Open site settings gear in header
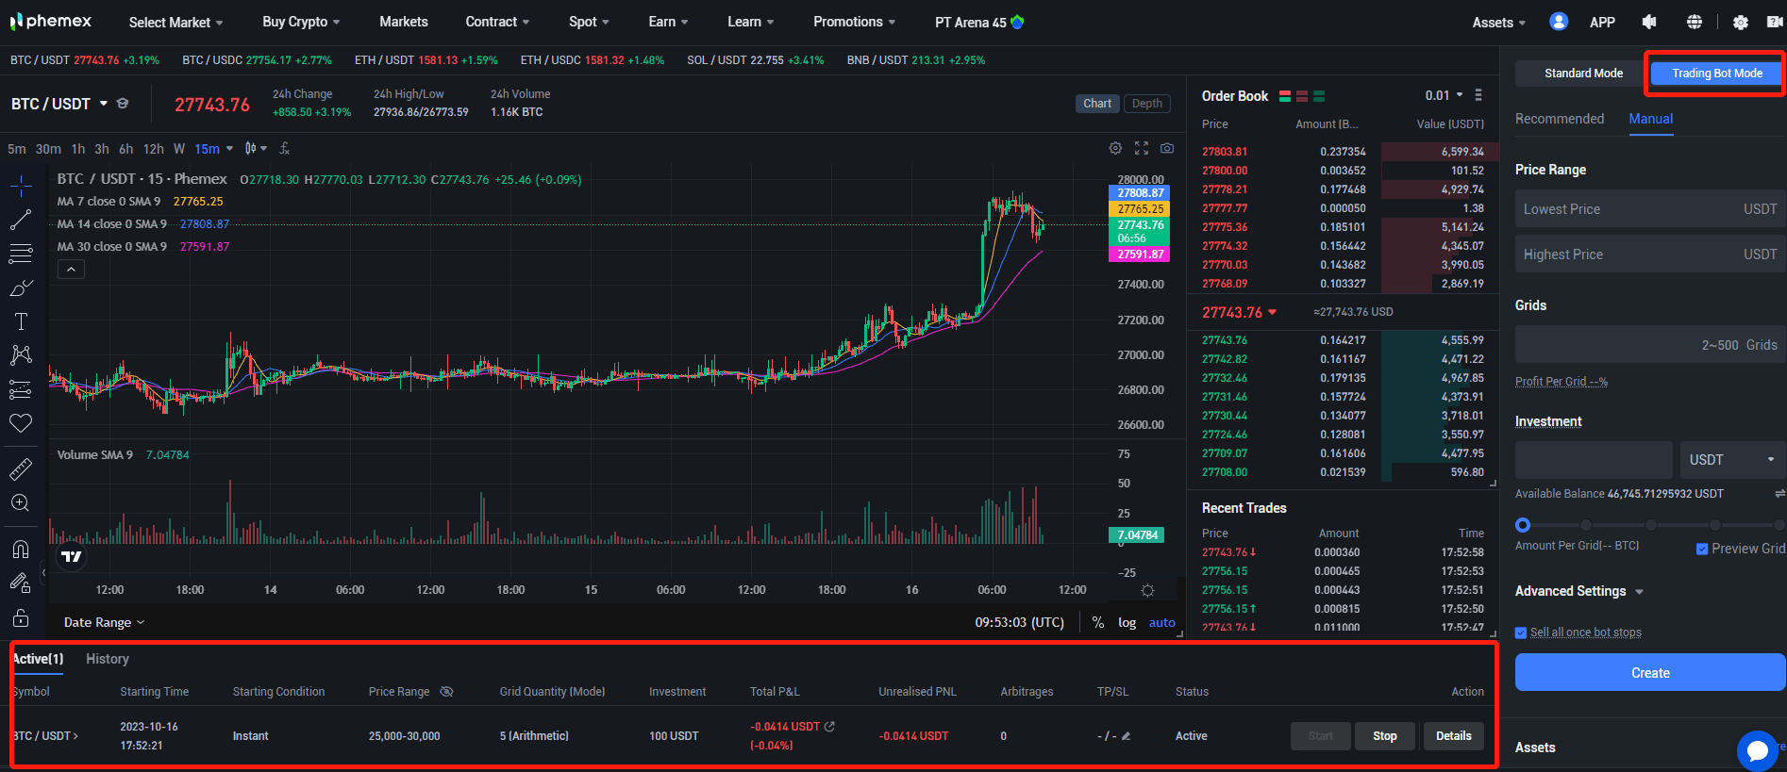This screenshot has width=1787, height=772. click(1741, 22)
